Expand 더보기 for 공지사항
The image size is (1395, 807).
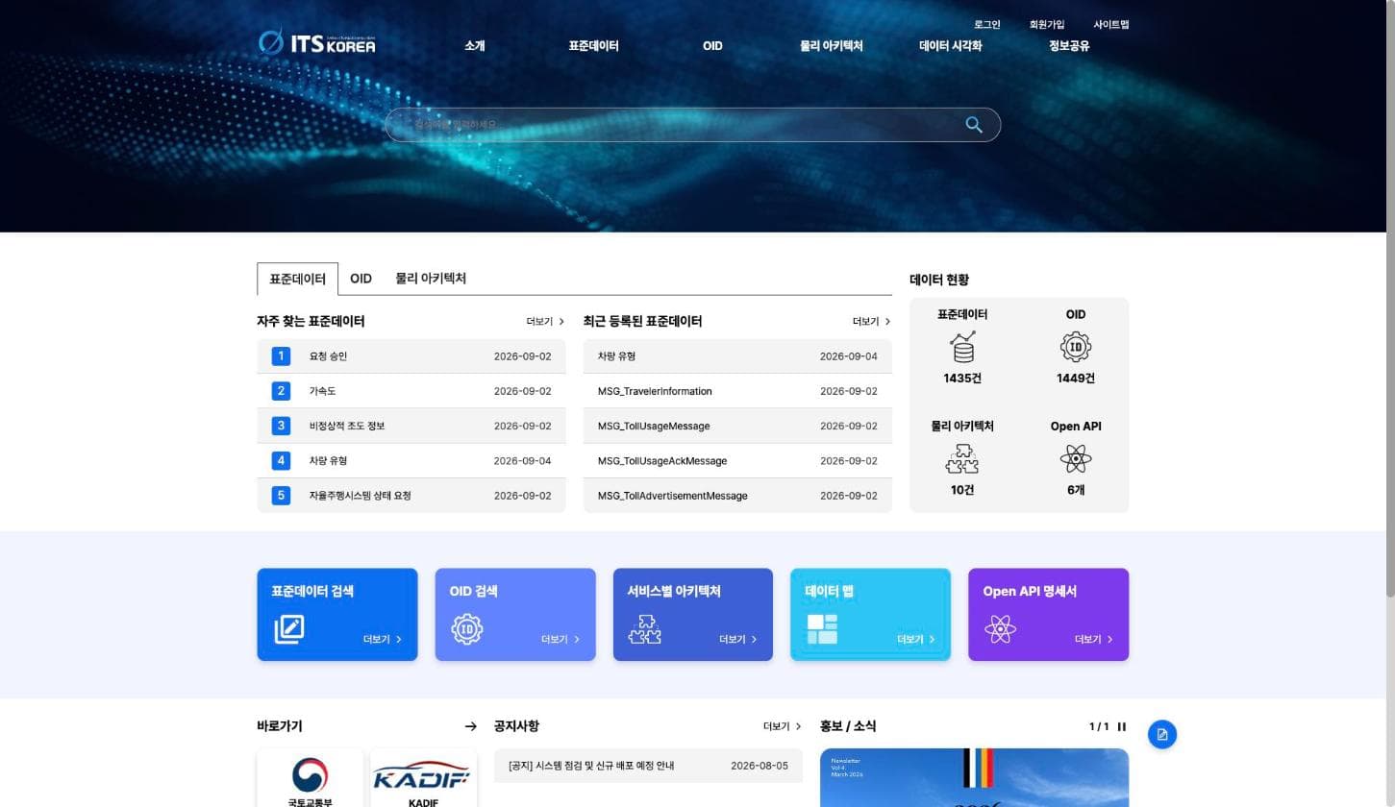782,726
